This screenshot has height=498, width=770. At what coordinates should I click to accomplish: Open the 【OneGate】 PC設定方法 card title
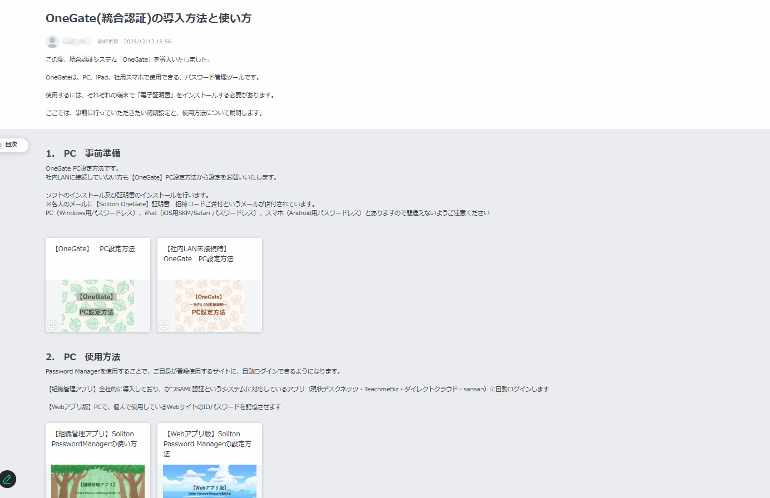pyautogui.click(x=94, y=249)
